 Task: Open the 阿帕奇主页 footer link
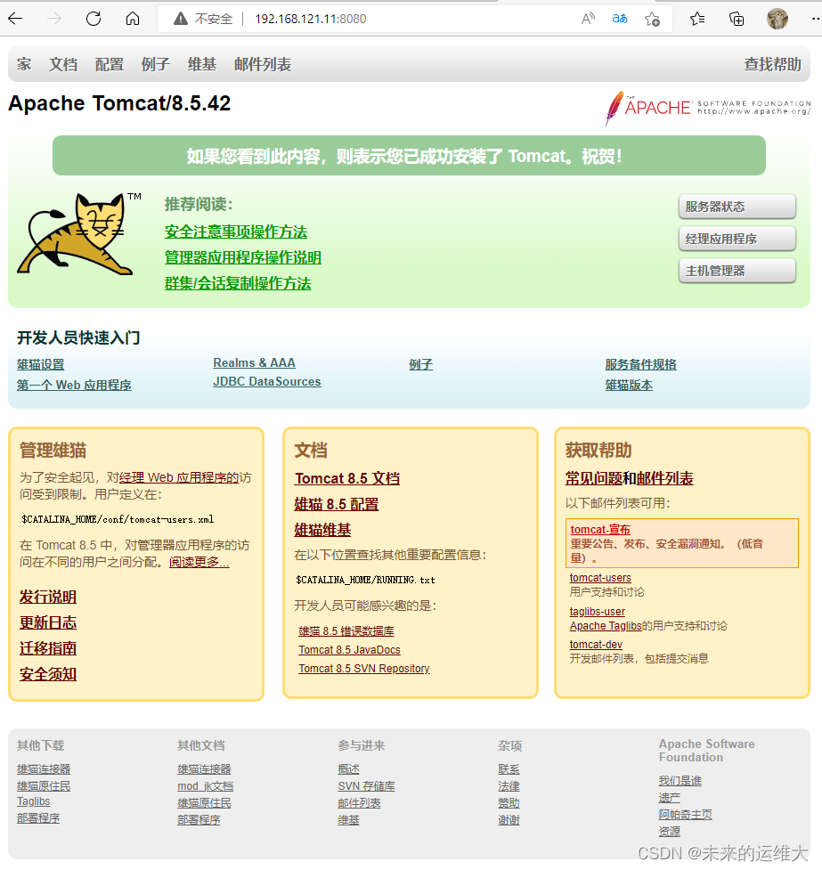pos(685,815)
